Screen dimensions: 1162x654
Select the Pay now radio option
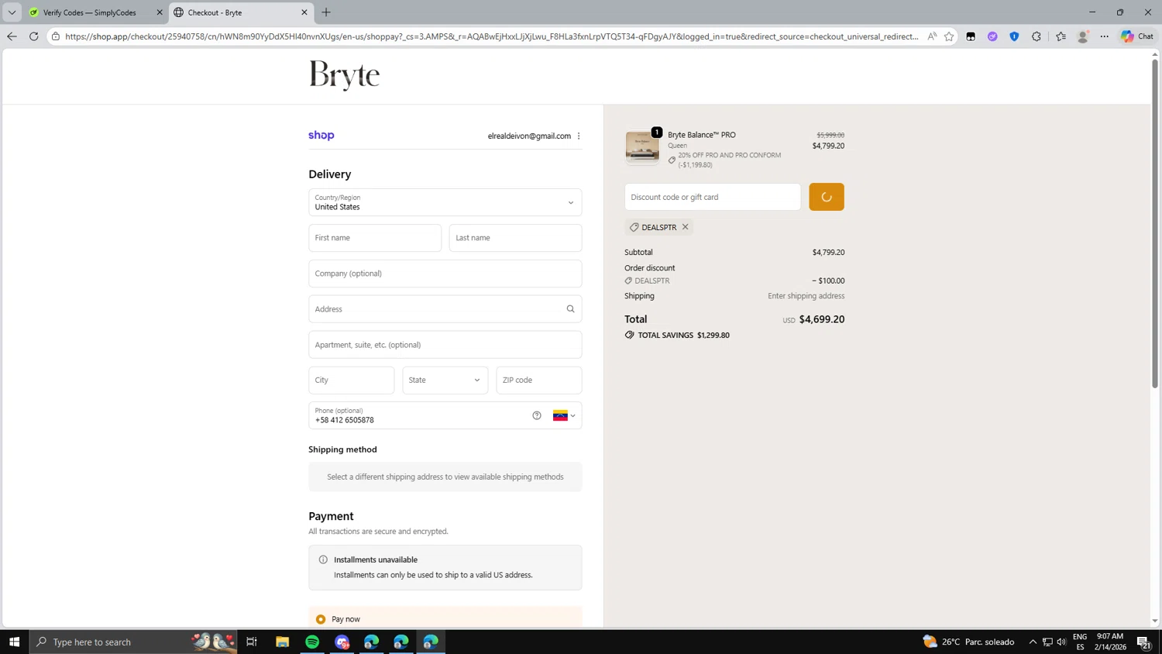tap(321, 619)
